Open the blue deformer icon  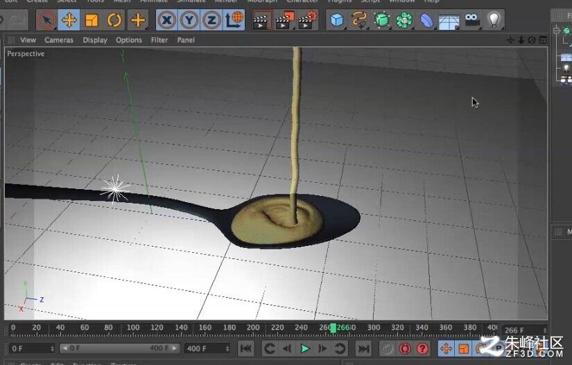coord(426,20)
